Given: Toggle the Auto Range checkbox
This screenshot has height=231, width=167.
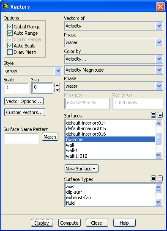Looking at the screenshot, I should 10,33.
